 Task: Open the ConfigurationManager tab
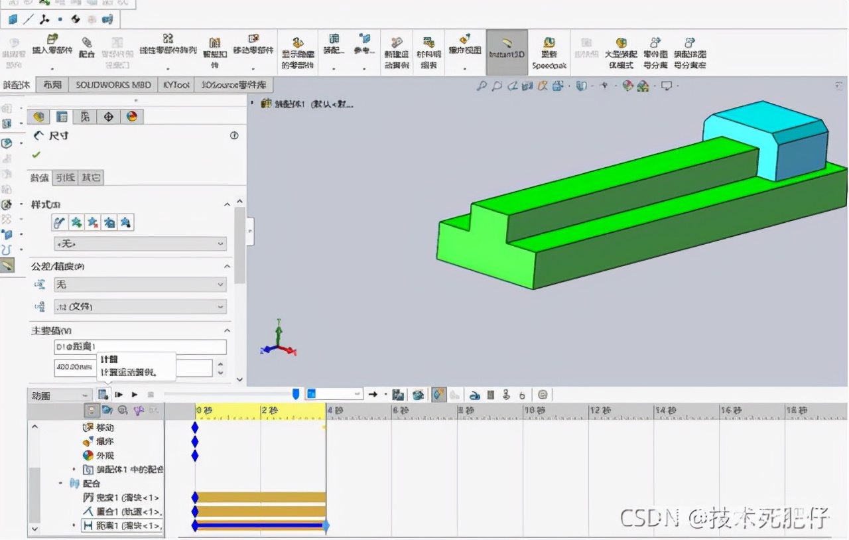click(x=85, y=117)
